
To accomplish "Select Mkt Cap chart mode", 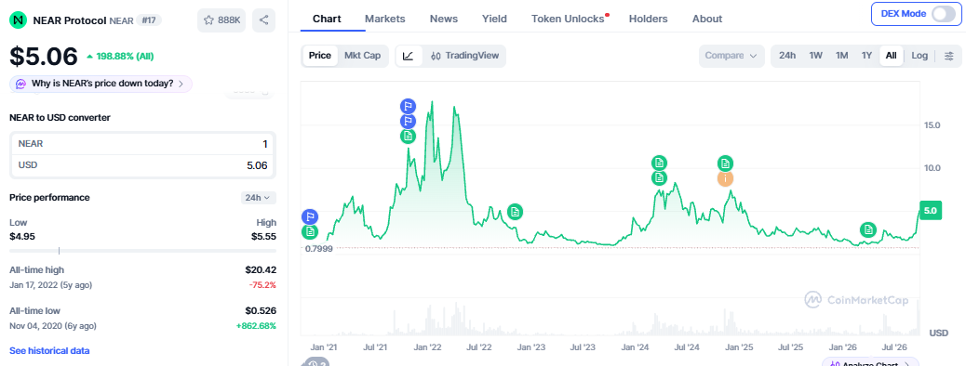I will coord(362,56).
